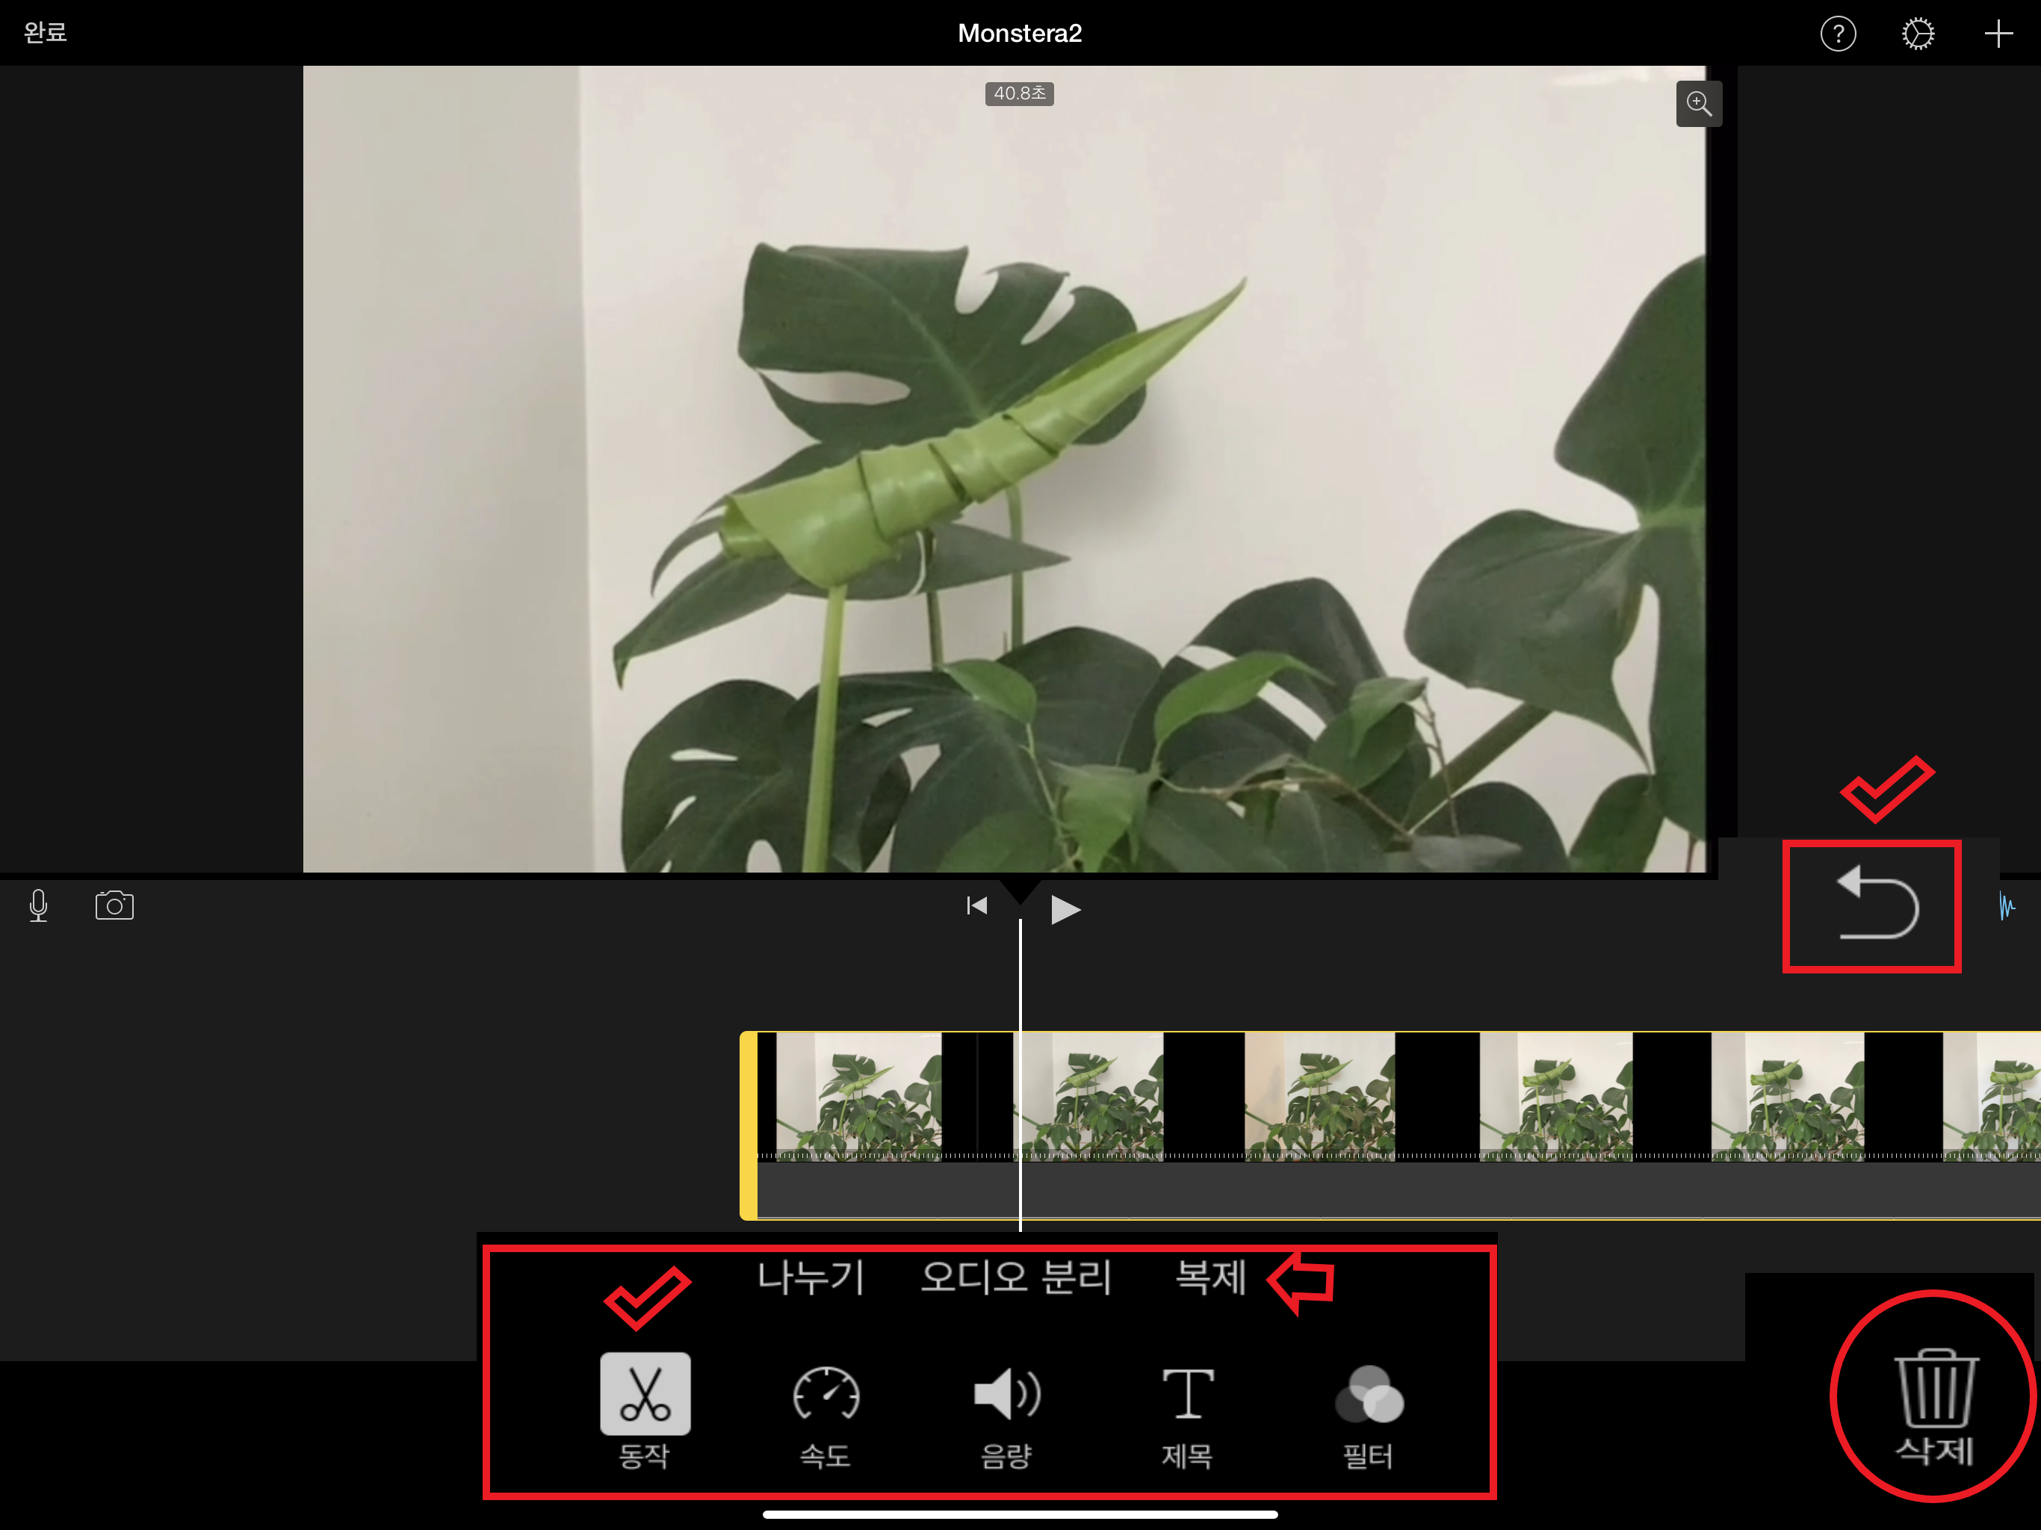Screen dimensions: 2041x1530
Task: Zoom the viewer with magnifier icon
Action: click(x=1698, y=103)
